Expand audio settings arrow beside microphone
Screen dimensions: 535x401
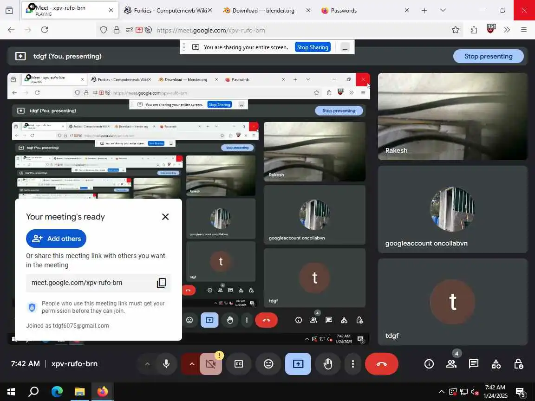[x=147, y=364]
